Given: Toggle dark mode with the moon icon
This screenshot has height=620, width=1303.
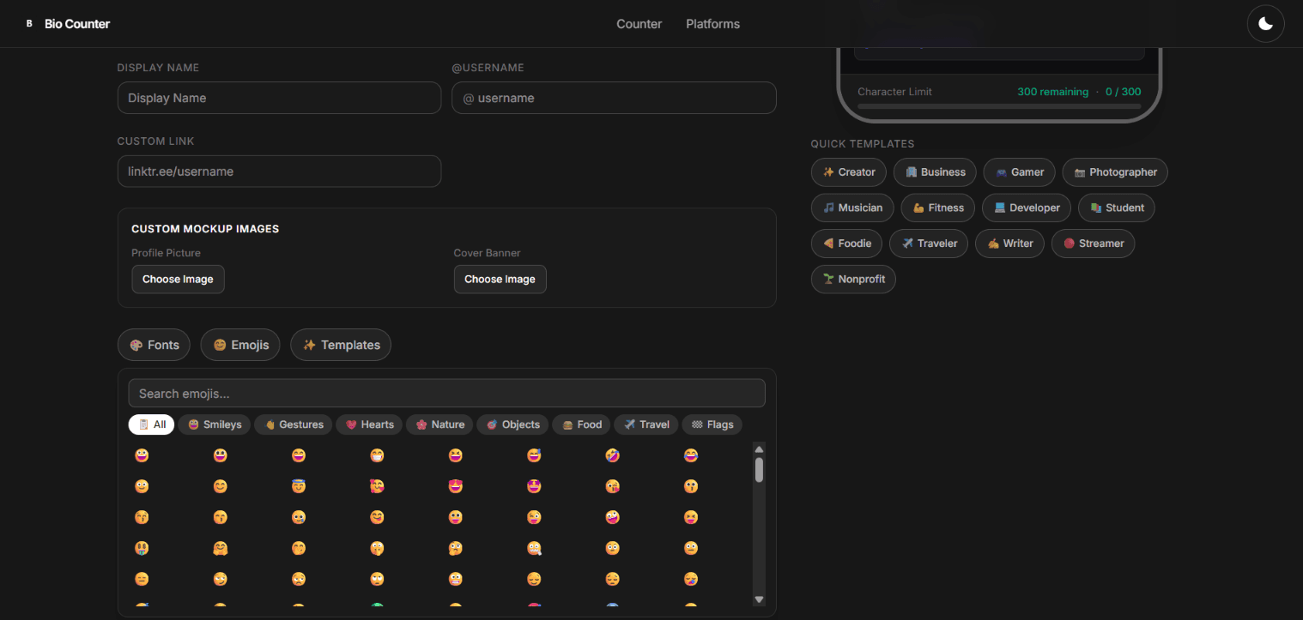Looking at the screenshot, I should 1265,24.
